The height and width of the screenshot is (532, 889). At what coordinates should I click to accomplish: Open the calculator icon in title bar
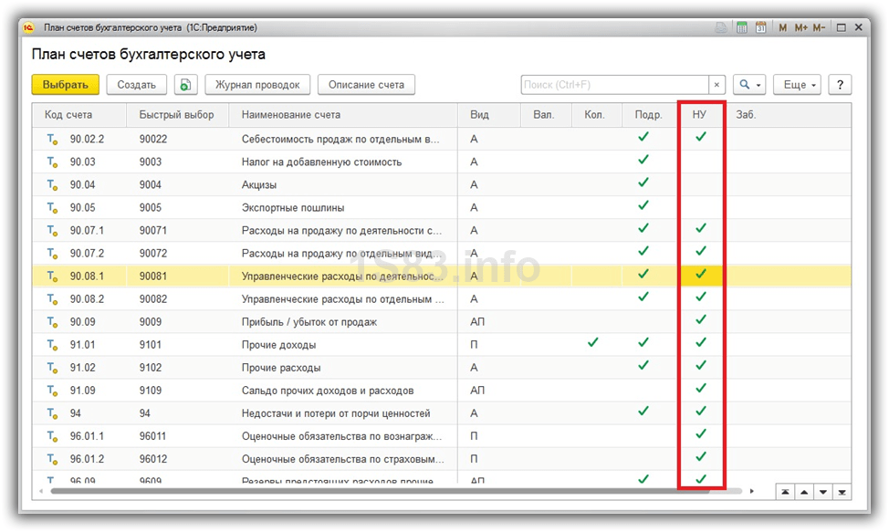pyautogui.click(x=742, y=27)
